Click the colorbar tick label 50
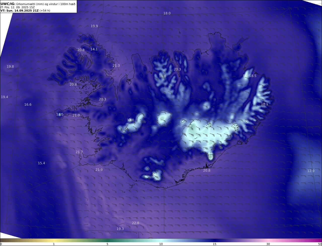 tap(320, 244)
